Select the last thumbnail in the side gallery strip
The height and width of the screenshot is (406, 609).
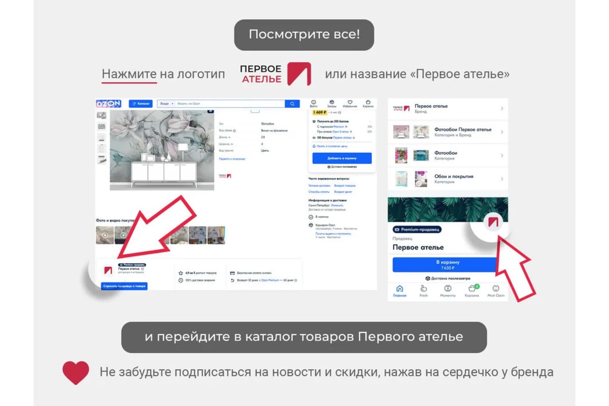point(101,159)
